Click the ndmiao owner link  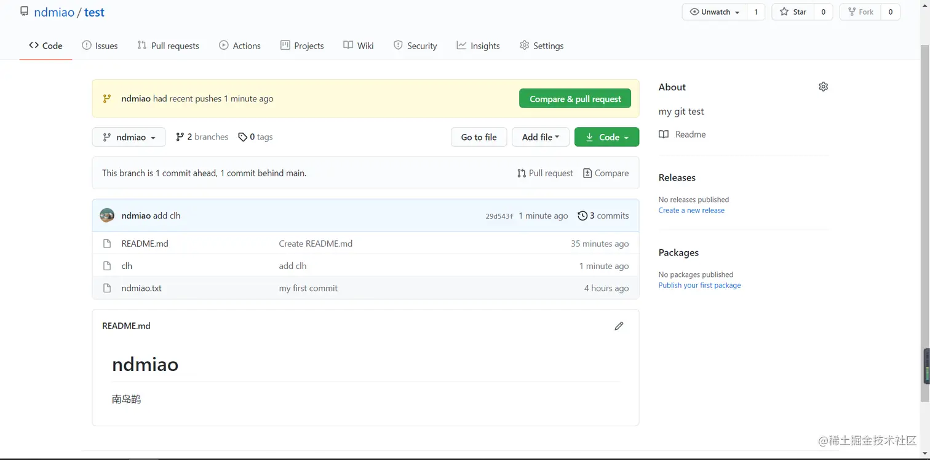54,12
